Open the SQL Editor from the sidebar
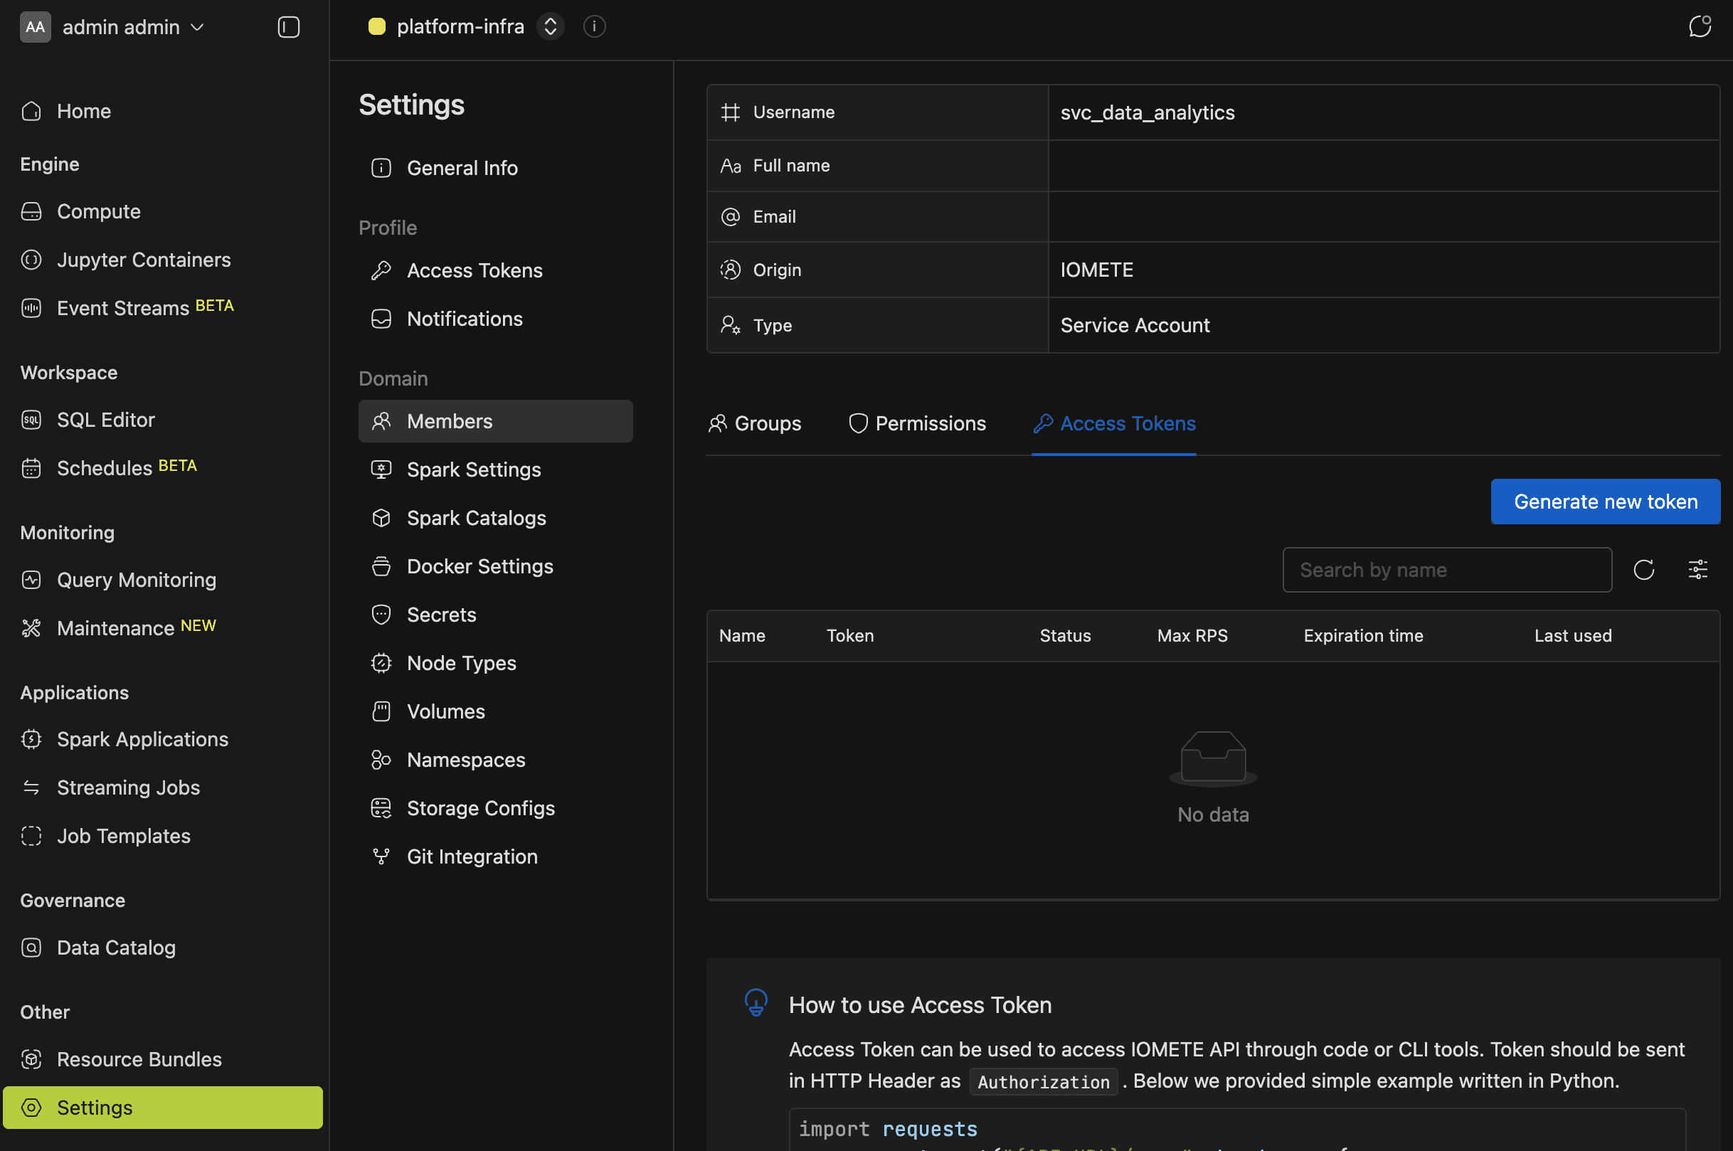Screen dimensions: 1733x1151 pos(106,419)
